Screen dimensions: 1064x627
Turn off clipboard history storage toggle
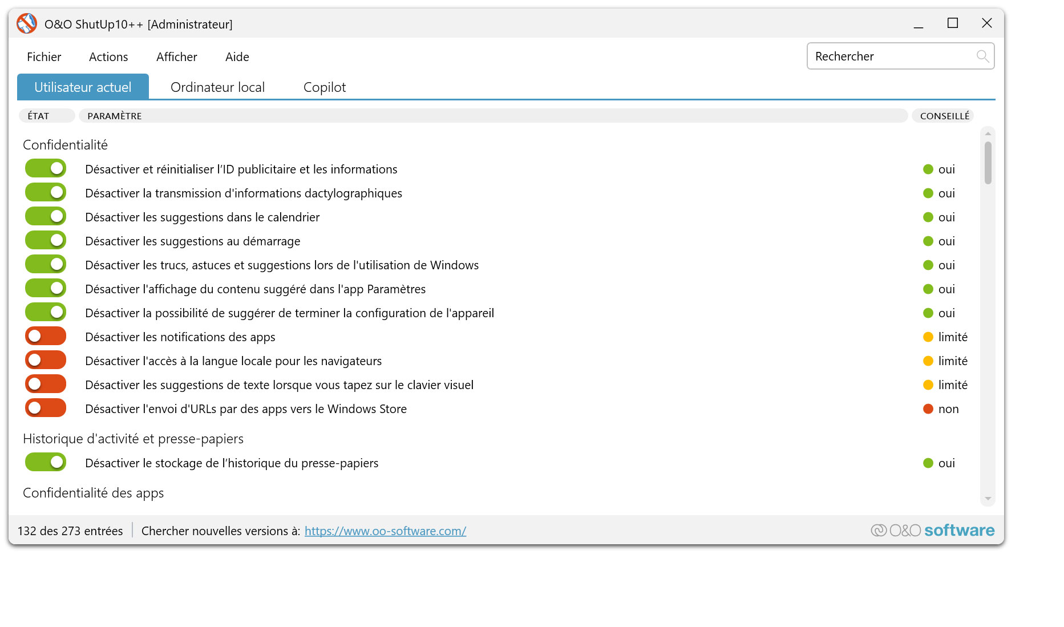[45, 462]
